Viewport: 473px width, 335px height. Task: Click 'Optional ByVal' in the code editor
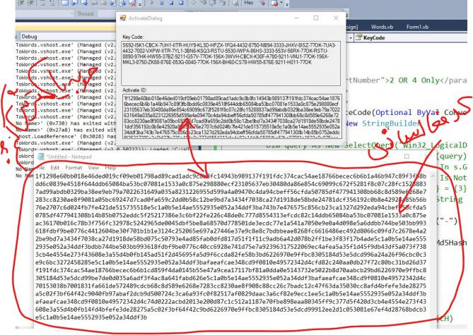[x=407, y=113]
